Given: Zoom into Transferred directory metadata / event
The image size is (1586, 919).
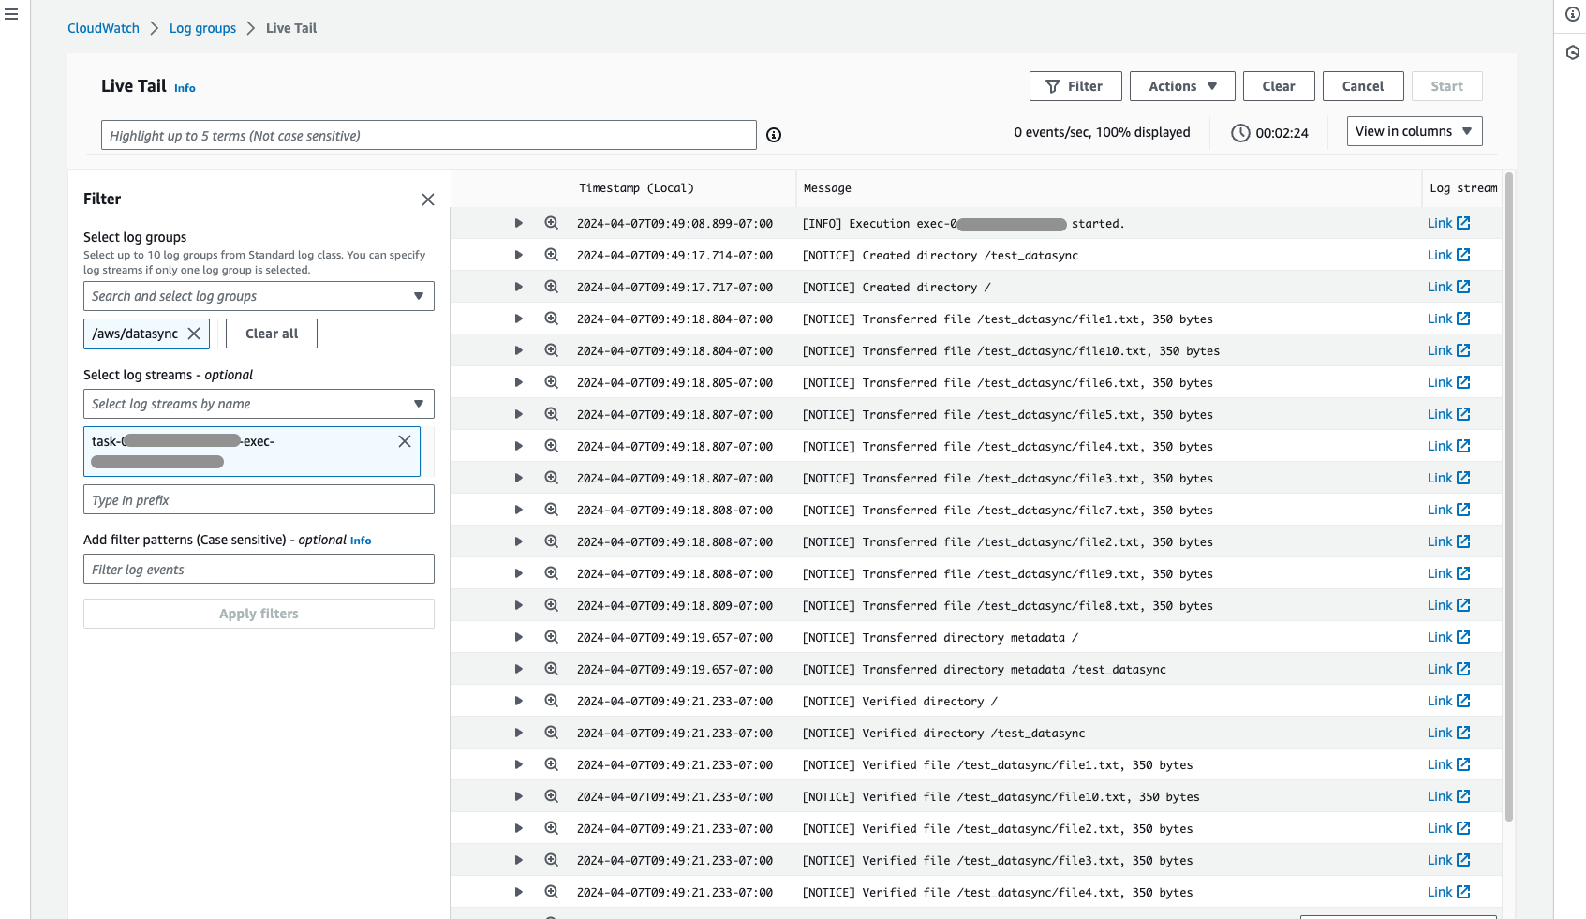Looking at the screenshot, I should click(x=552, y=637).
